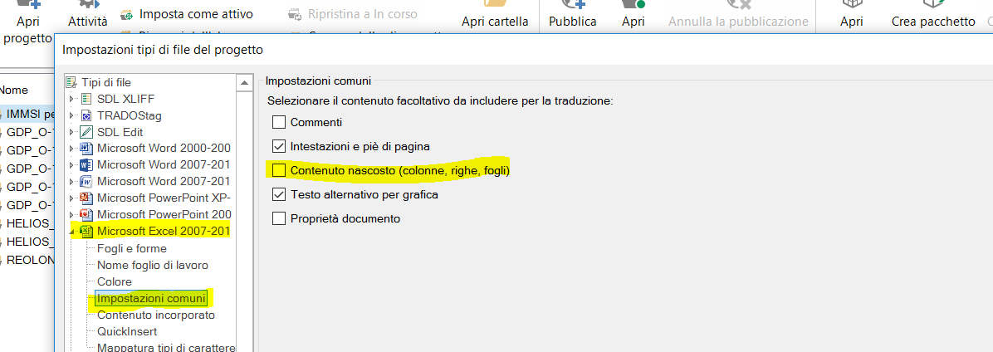Click the Imposta come attivo icon
This screenshot has height=352, width=993.
point(127,13)
